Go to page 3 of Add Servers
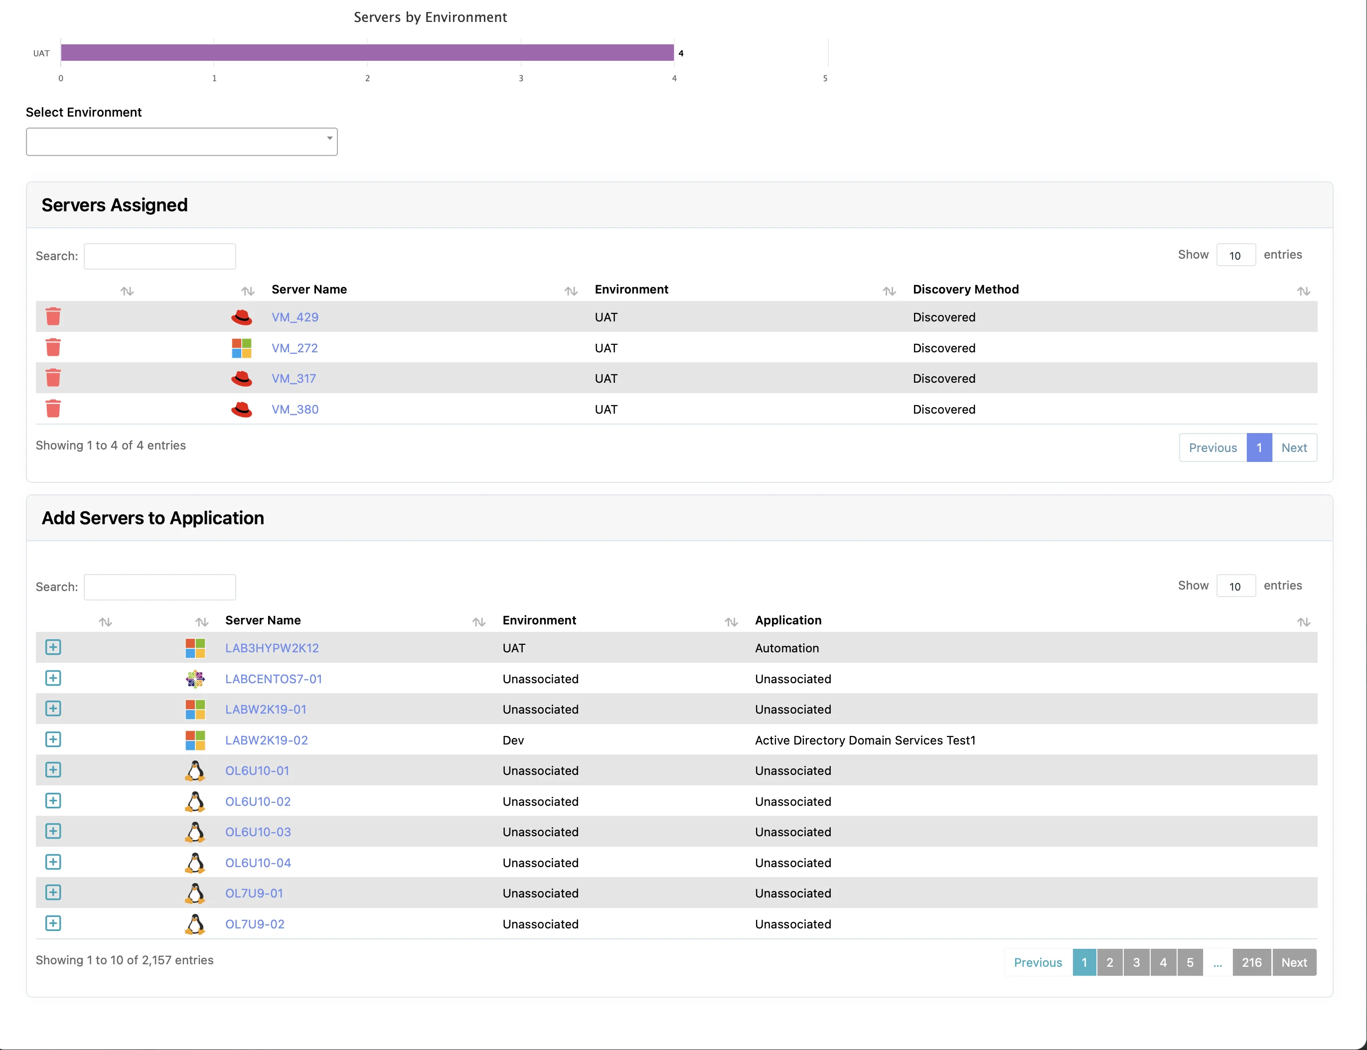Viewport: 1367px width, 1050px height. 1136,962
